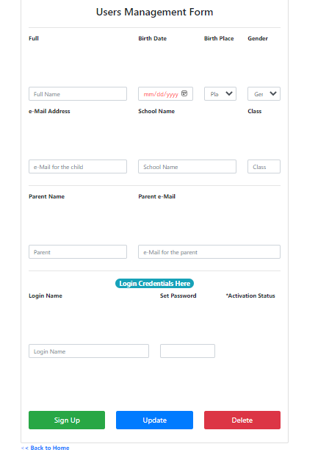The image size is (329, 455).
Task: Click the Set Password input box
Action: (x=187, y=351)
